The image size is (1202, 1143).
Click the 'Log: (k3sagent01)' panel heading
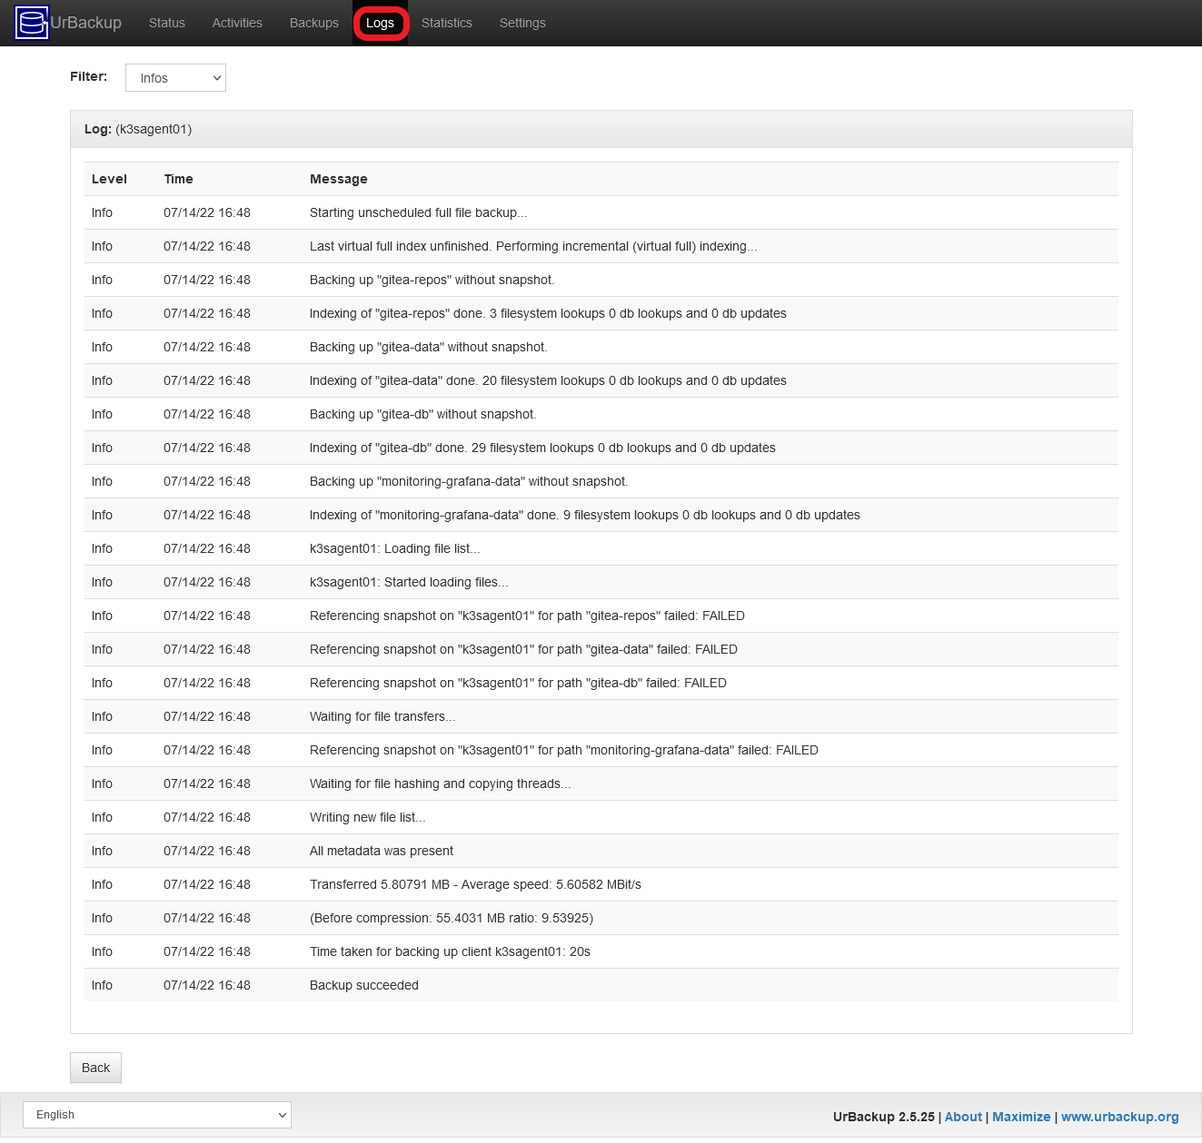click(x=138, y=129)
